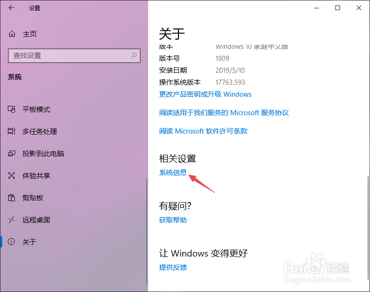Screen dimensions: 370x292
Task: Select the 体验共享 icon
Action: coord(12,175)
